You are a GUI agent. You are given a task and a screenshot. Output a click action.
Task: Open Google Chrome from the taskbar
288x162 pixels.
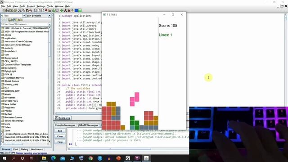point(90,158)
